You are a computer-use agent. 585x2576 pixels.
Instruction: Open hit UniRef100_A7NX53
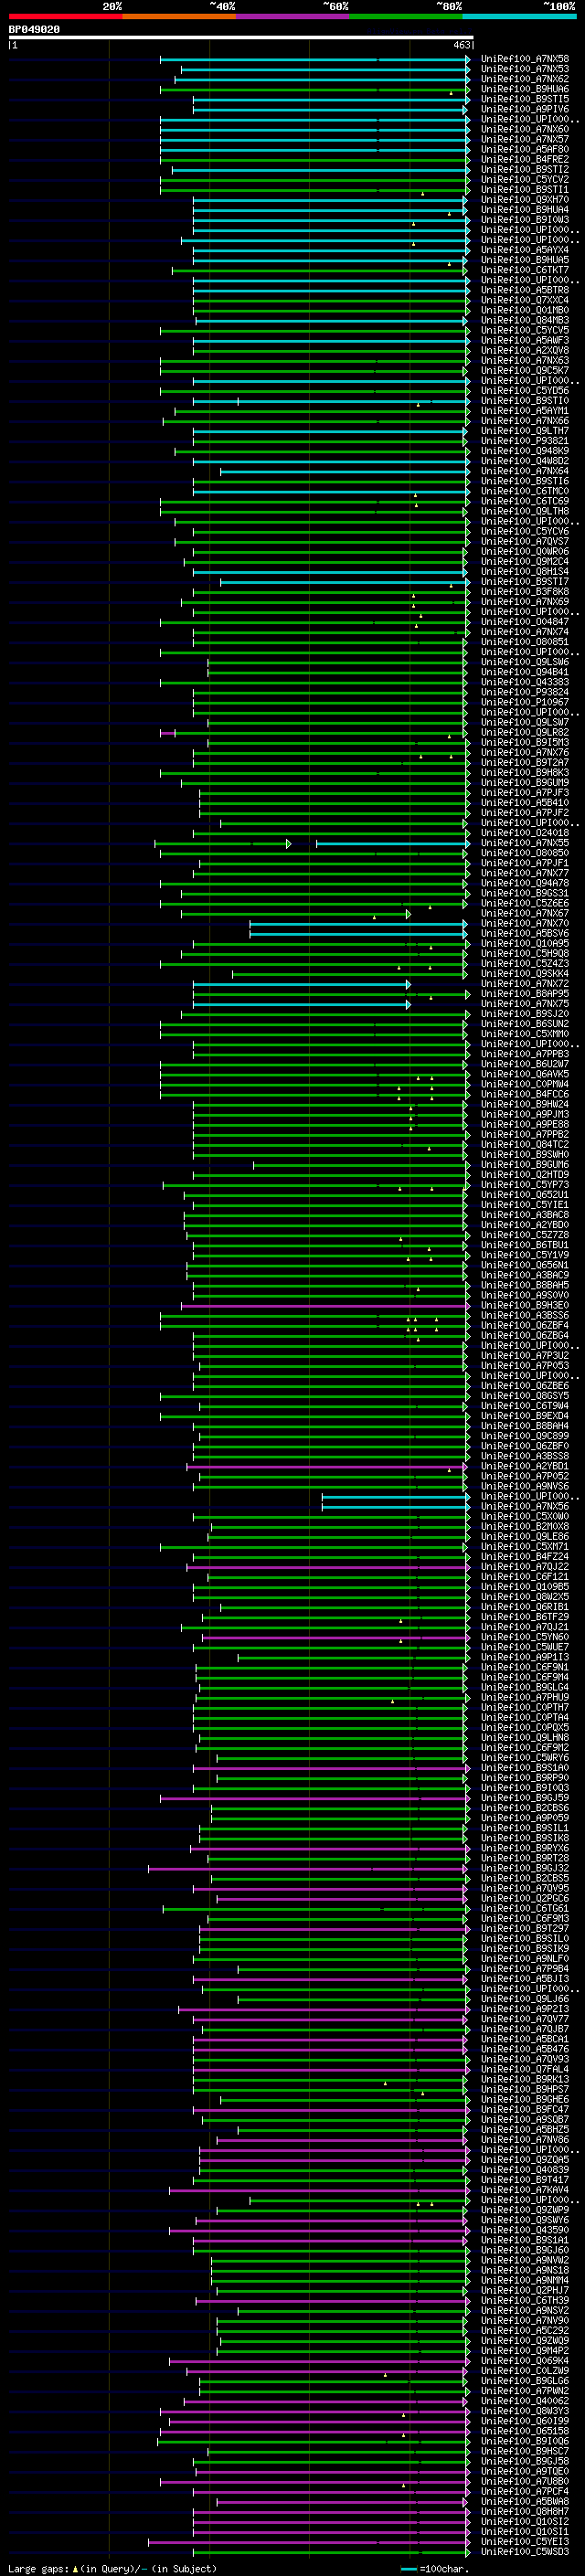click(x=525, y=69)
